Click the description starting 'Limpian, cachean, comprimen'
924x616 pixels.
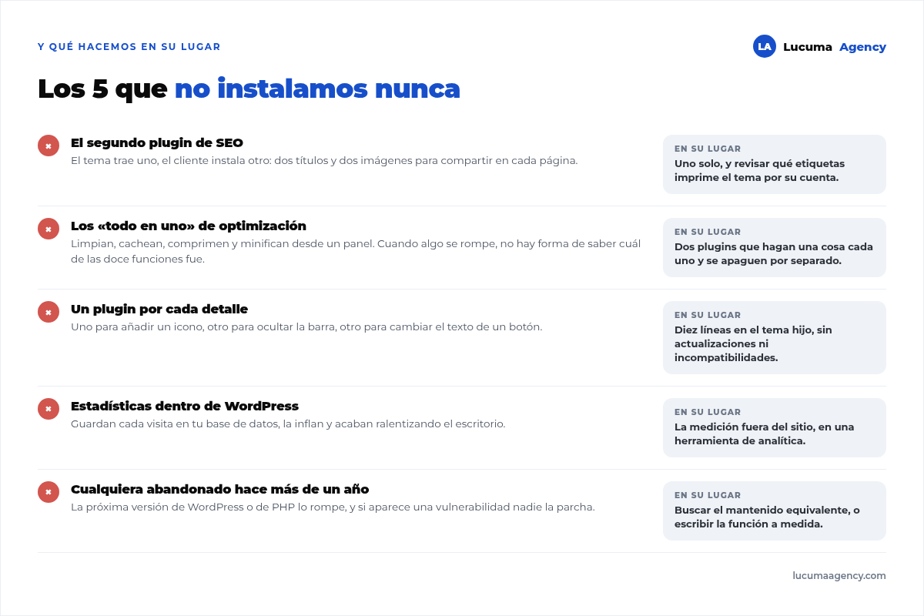click(356, 251)
